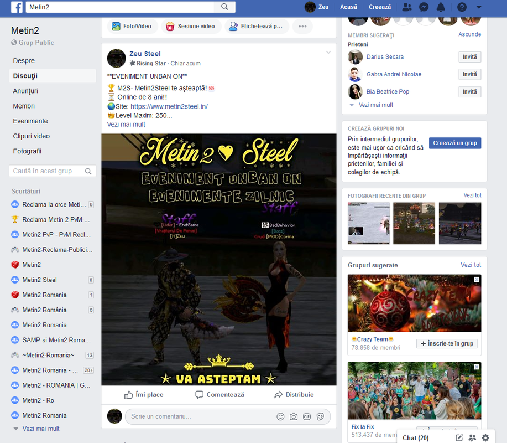Viewport: 507px width, 443px height.
Task: Like the post with Îmi place
Action: [x=144, y=395]
